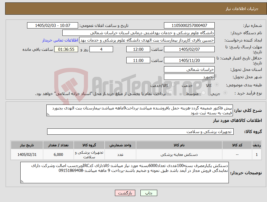
Task: Click the price validity date 1405/11/20
Action: [189, 60]
